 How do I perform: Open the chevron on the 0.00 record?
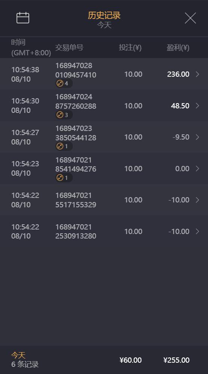[197, 169]
